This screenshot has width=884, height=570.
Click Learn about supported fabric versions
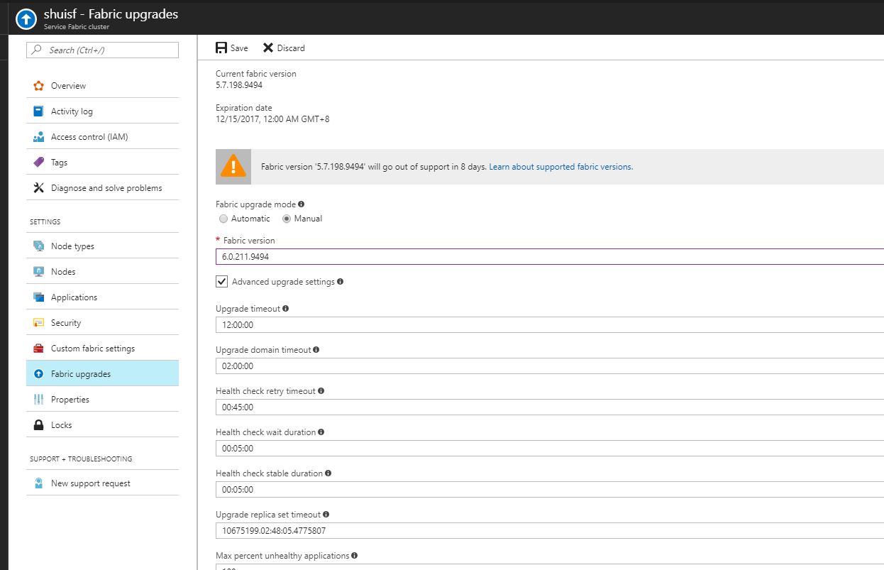561,166
